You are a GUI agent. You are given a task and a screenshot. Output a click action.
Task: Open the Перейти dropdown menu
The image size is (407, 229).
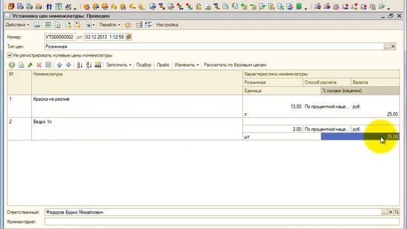tap(110, 25)
